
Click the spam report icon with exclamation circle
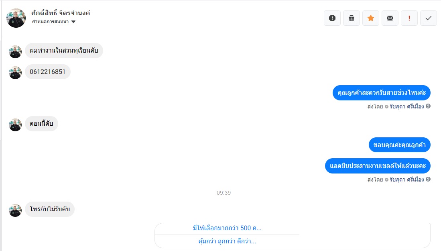(x=332, y=18)
